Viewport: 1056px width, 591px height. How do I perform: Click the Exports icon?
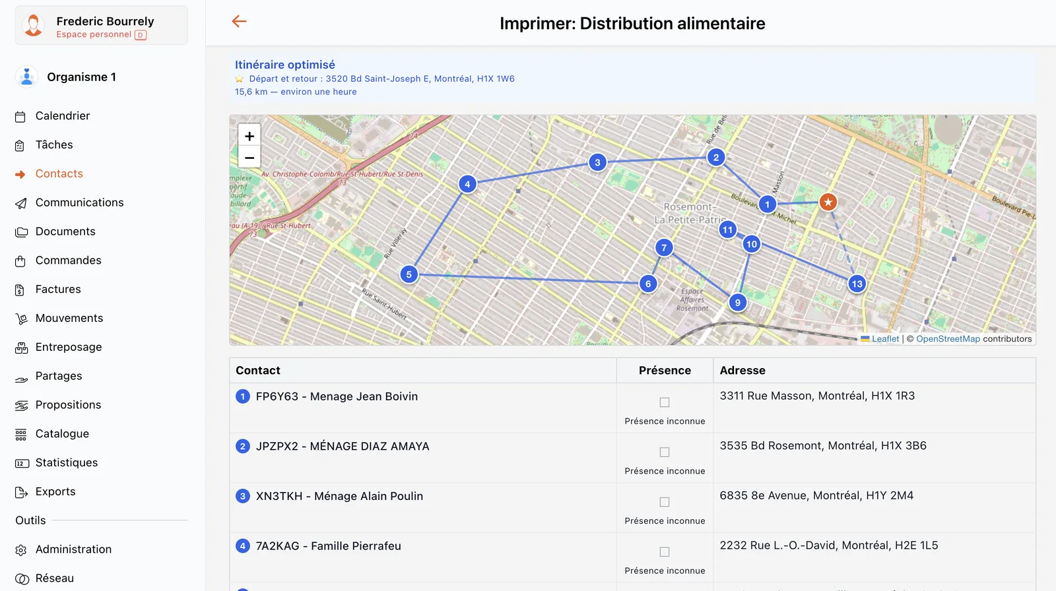point(21,492)
